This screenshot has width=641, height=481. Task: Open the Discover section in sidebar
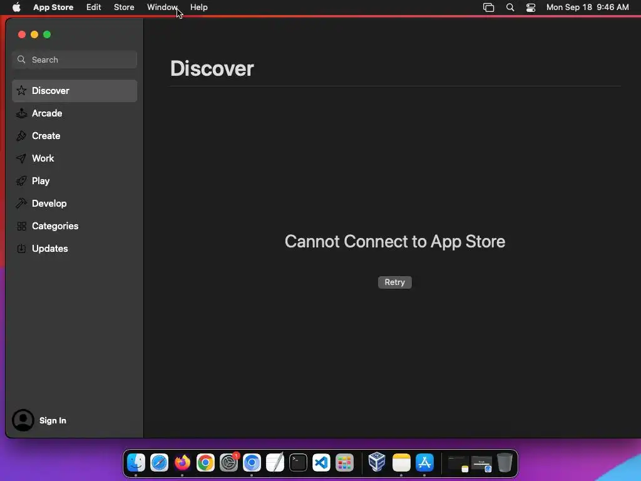pos(74,91)
